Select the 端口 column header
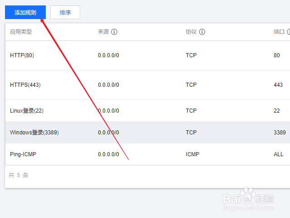290x218 pixels. (279, 32)
